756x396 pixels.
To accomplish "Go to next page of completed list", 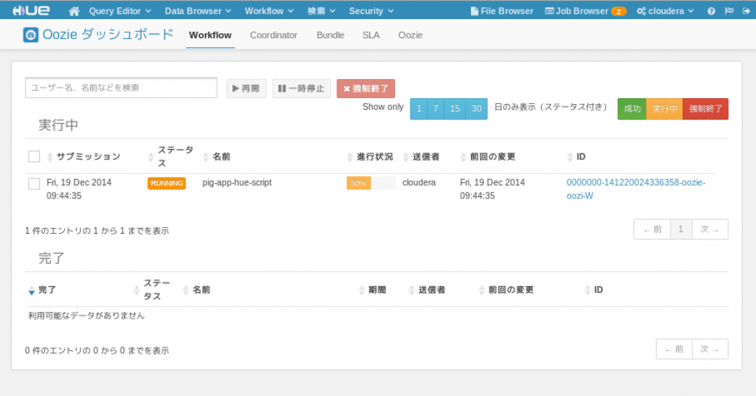I will 709,350.
